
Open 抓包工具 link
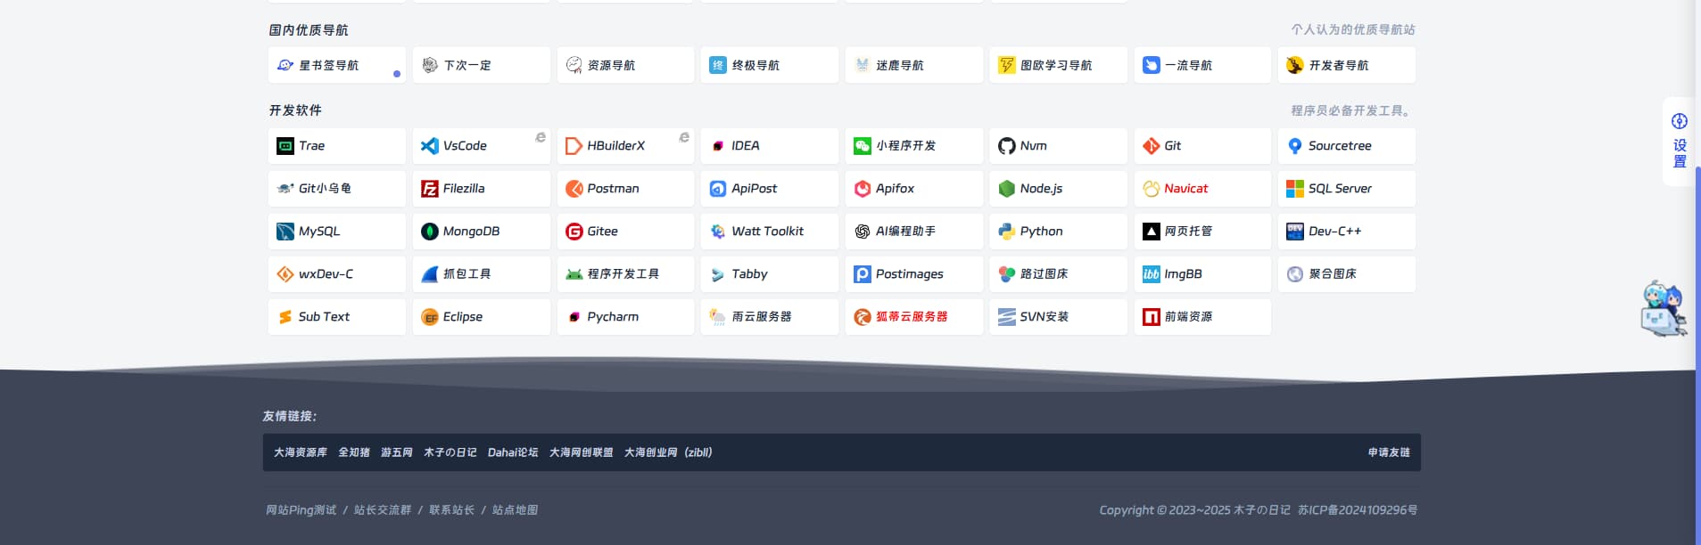point(482,274)
